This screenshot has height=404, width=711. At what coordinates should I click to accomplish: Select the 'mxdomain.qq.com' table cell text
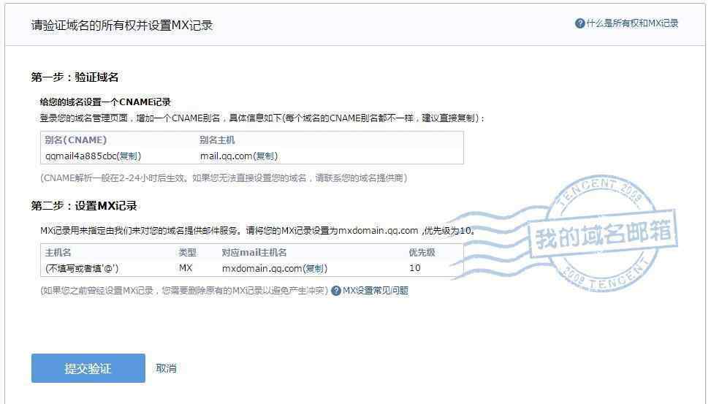pos(262,268)
